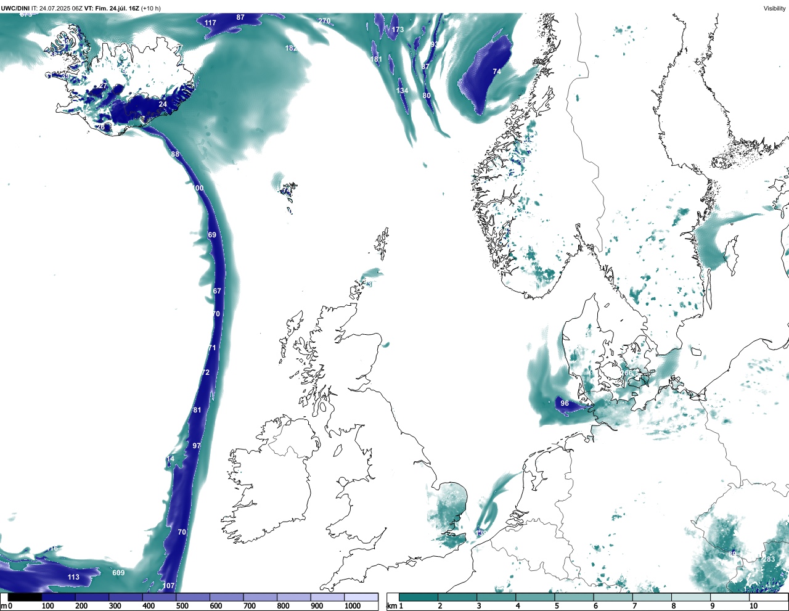789x611 pixels.
Task: Click the '283' value at bottom right
Action: [x=769, y=559]
